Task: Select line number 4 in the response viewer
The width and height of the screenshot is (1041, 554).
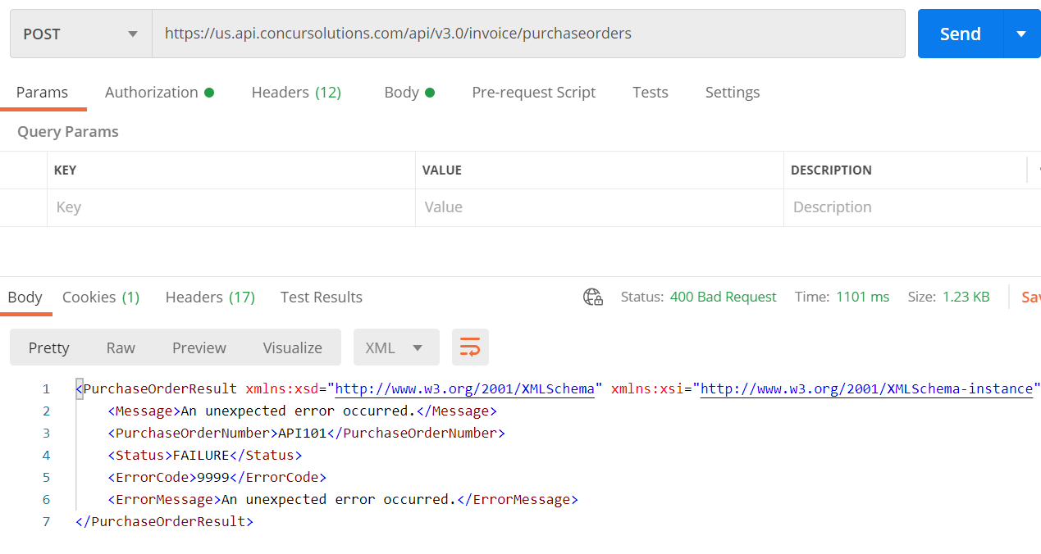Action: [46, 455]
